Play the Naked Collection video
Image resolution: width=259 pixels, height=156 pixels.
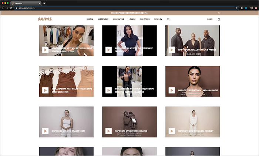(45, 90)
